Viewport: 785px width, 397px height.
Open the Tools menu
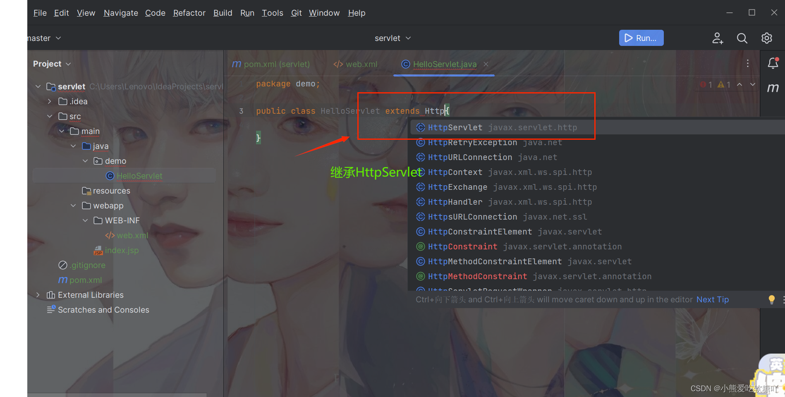[x=273, y=13]
